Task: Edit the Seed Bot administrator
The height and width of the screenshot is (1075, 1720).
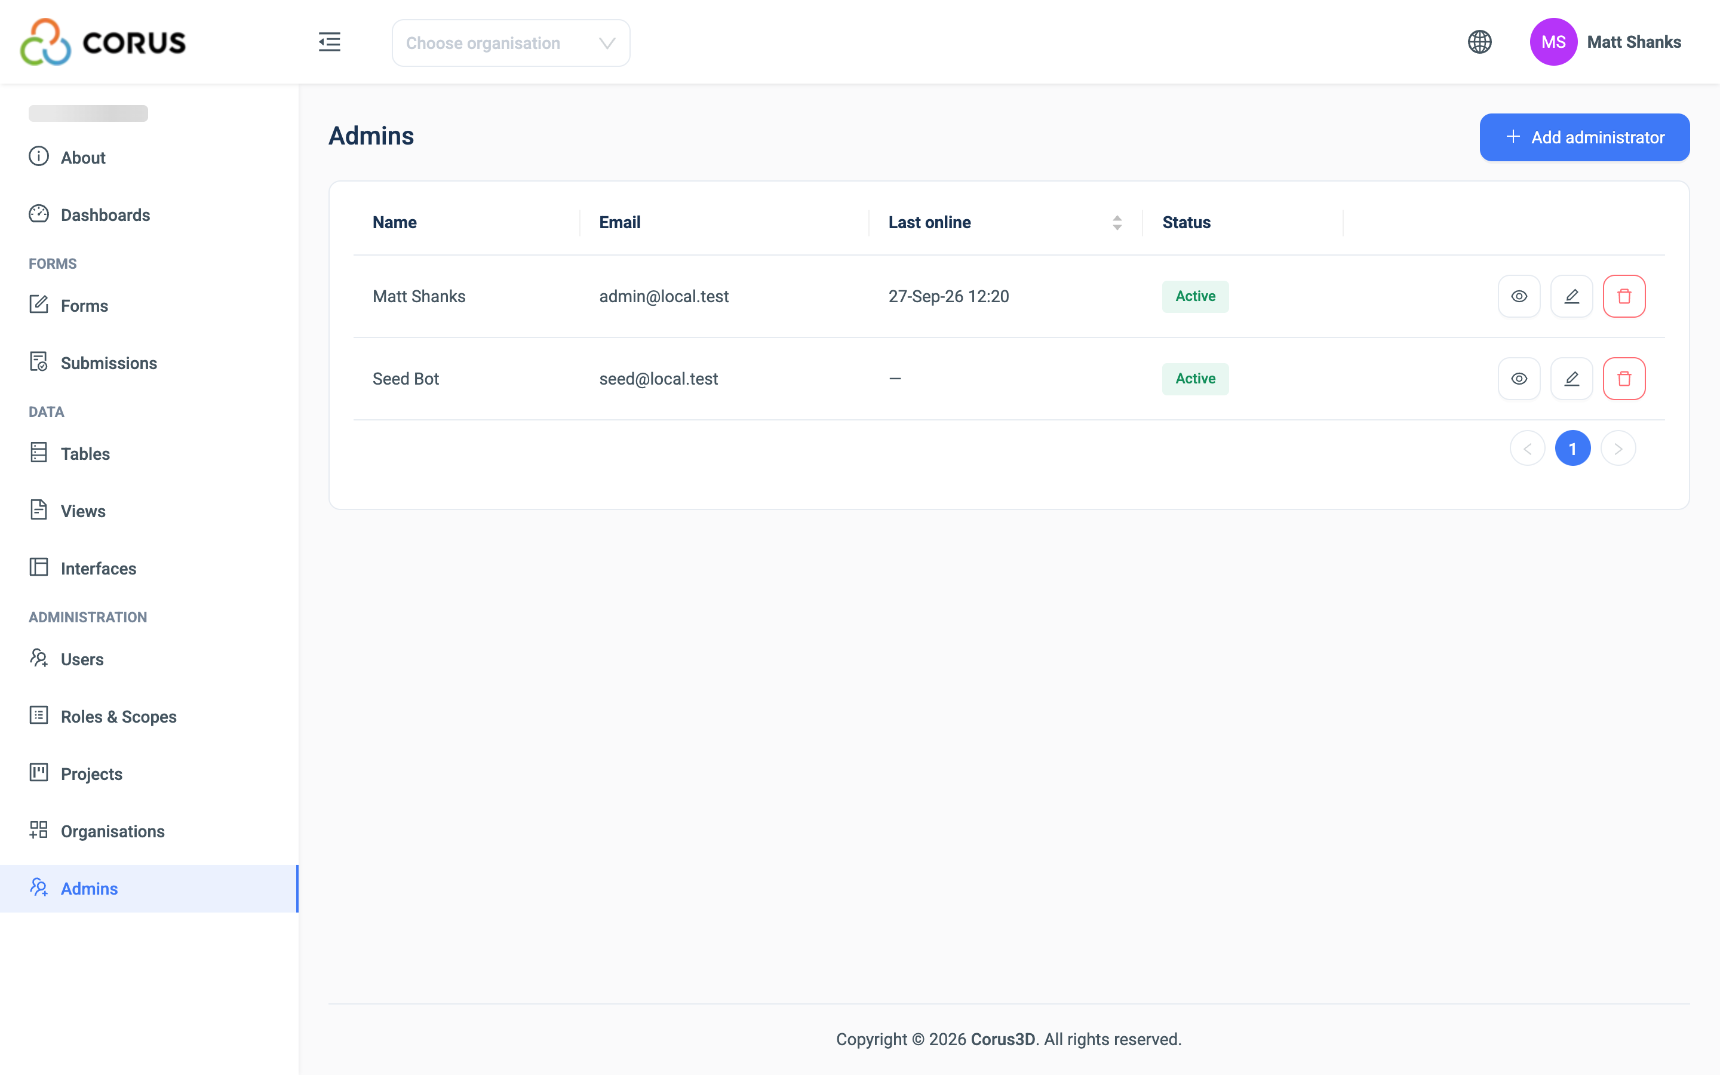Action: point(1571,379)
